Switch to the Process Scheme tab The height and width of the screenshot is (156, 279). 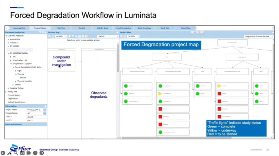click(40, 28)
